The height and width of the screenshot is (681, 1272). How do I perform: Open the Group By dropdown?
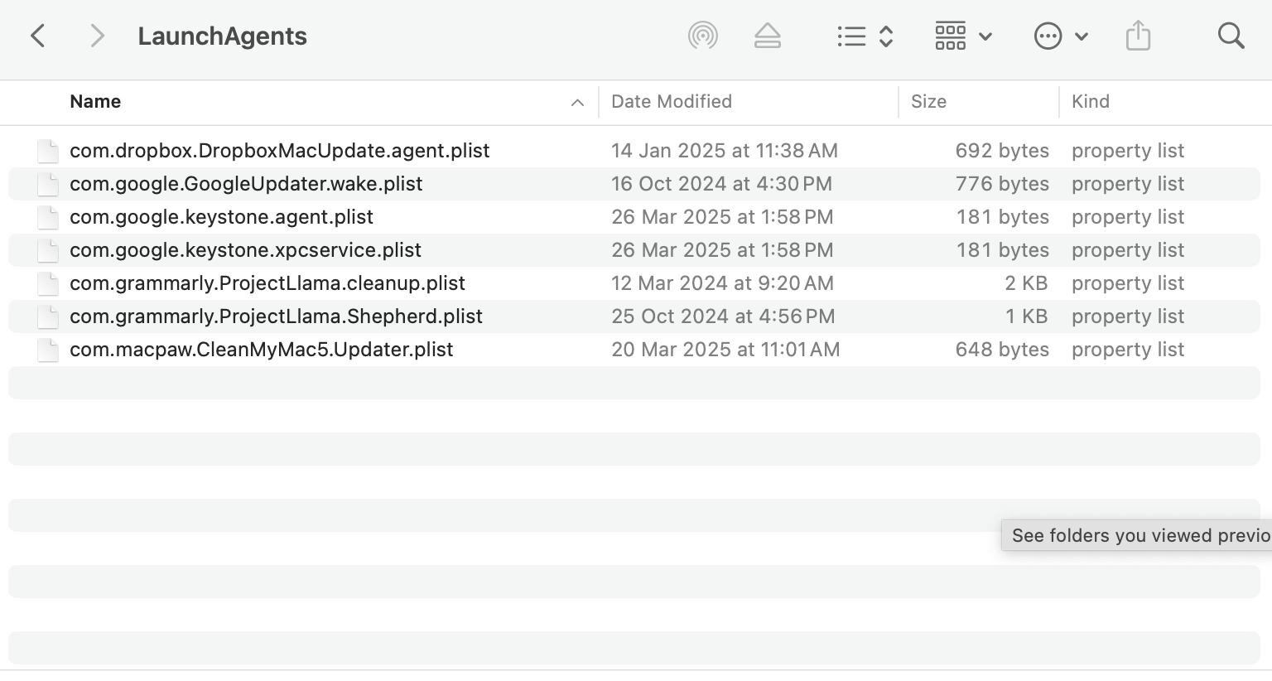pyautogui.click(x=963, y=36)
